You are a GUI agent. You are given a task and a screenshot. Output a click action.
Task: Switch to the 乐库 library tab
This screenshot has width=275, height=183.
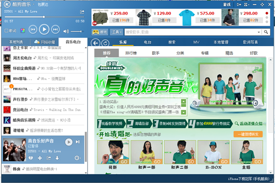(123, 42)
